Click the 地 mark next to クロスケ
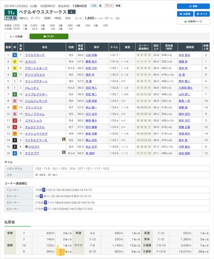The height and width of the screenshot is (259, 214). click(26, 146)
